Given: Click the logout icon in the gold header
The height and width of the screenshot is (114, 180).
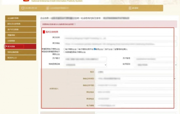Looking at the screenshot, I should tap(130, 8).
